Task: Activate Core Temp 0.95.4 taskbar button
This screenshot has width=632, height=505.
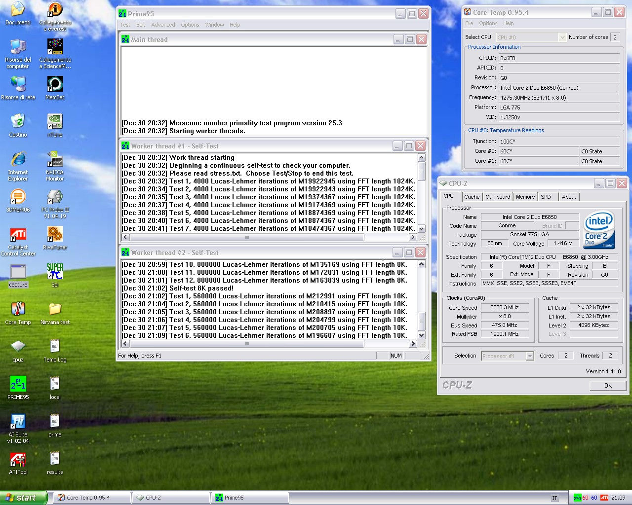Action: pos(92,498)
